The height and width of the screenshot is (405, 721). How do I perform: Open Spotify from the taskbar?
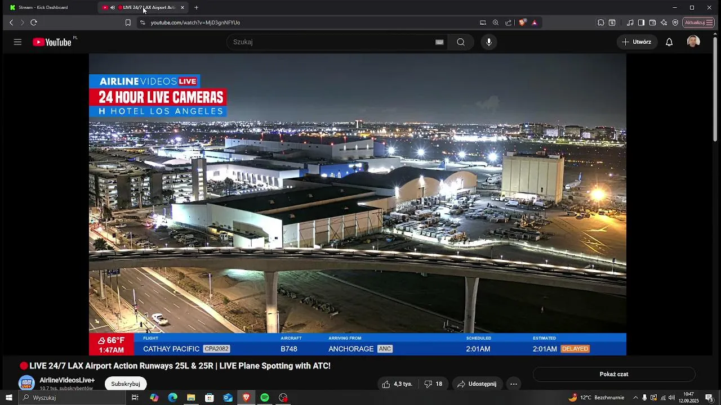[x=265, y=398]
